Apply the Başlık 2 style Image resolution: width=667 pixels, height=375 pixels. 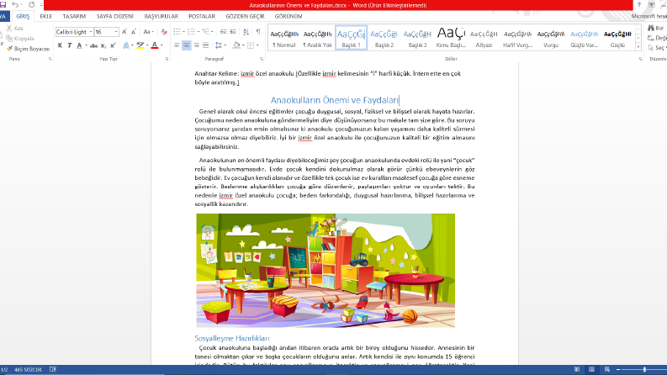pos(384,38)
